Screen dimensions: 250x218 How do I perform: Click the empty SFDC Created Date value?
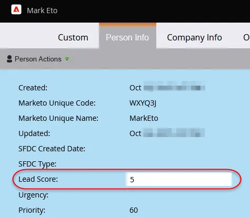(x=179, y=149)
